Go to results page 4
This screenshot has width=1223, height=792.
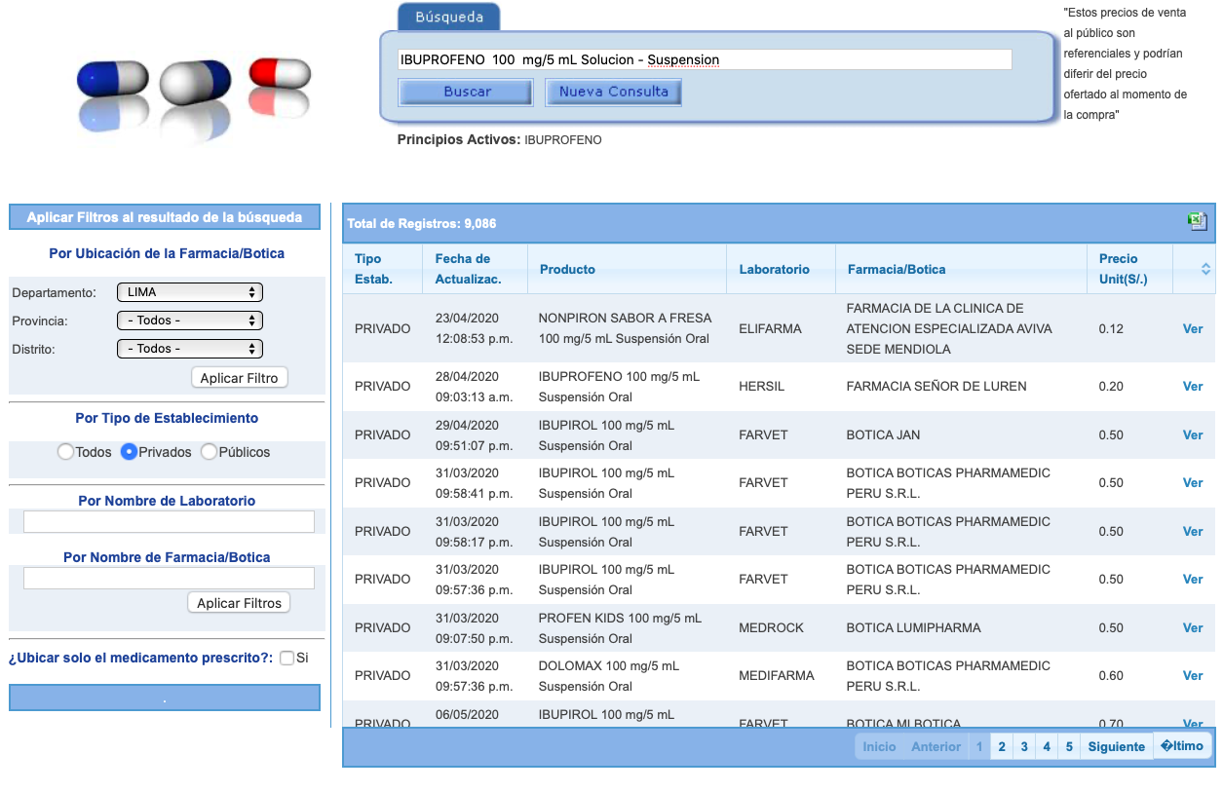click(x=1047, y=747)
